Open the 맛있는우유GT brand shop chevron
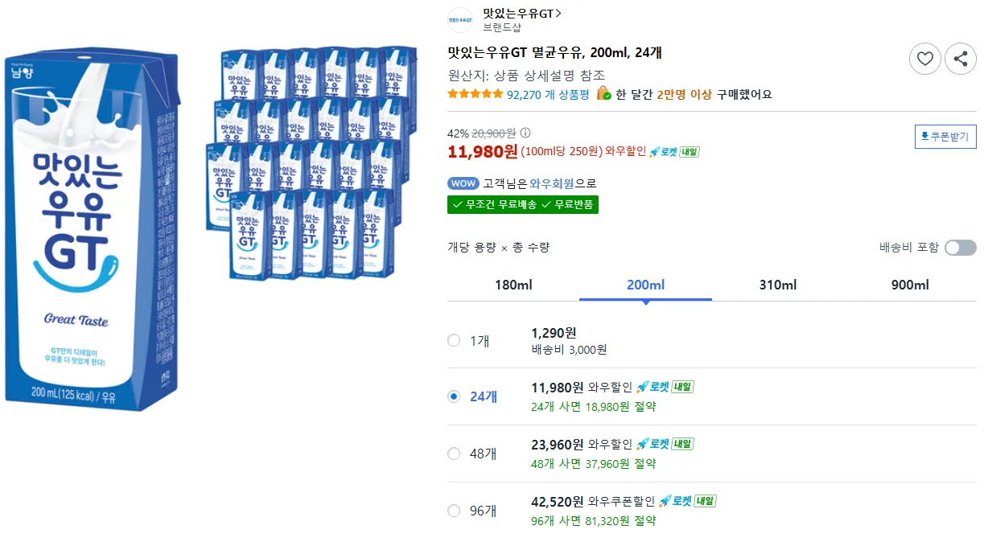This screenshot has width=984, height=546. coord(558,14)
